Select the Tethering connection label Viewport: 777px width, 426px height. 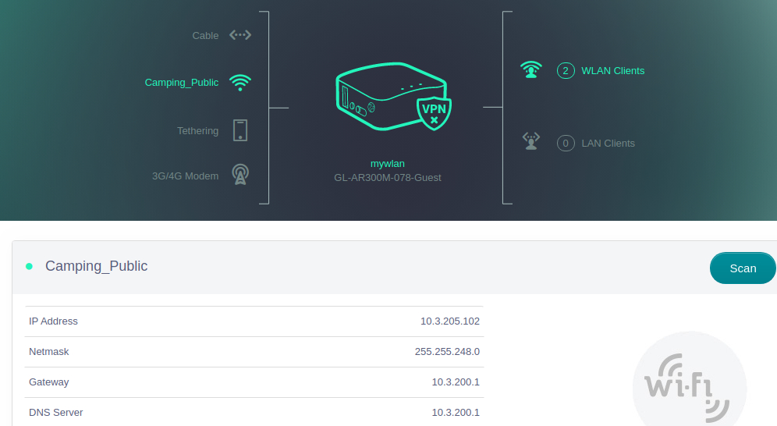tap(197, 131)
